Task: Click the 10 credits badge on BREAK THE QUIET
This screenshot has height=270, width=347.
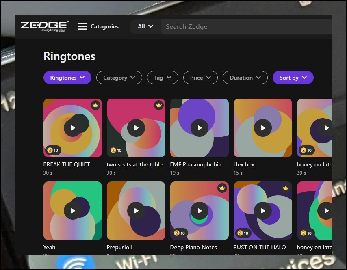Action: pyautogui.click(x=53, y=150)
